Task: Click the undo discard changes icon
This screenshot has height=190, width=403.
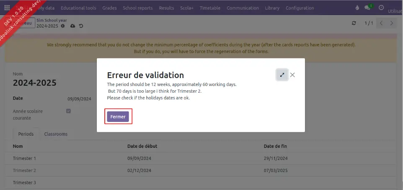Action: [x=81, y=26]
